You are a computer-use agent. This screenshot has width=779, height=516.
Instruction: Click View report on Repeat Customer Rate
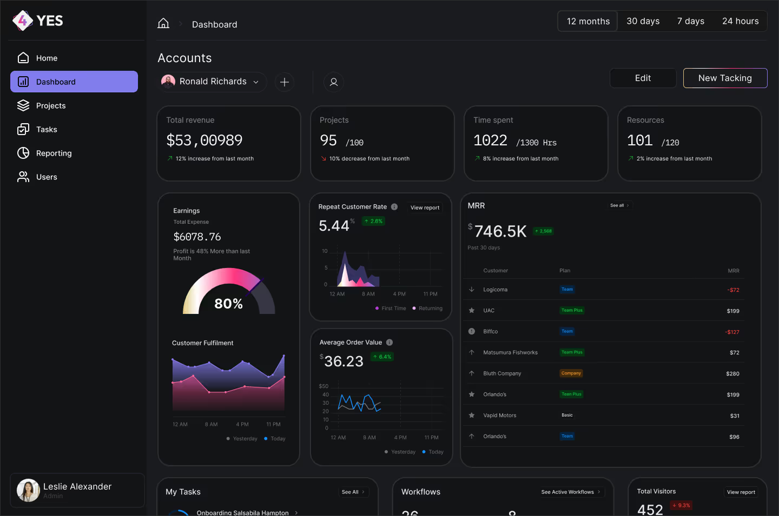click(x=425, y=207)
